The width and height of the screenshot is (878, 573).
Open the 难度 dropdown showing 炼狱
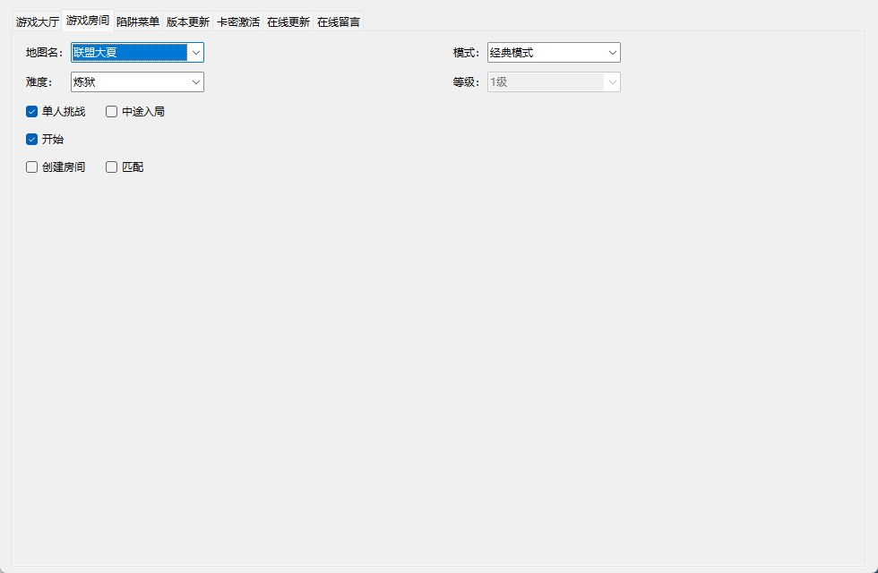click(137, 82)
